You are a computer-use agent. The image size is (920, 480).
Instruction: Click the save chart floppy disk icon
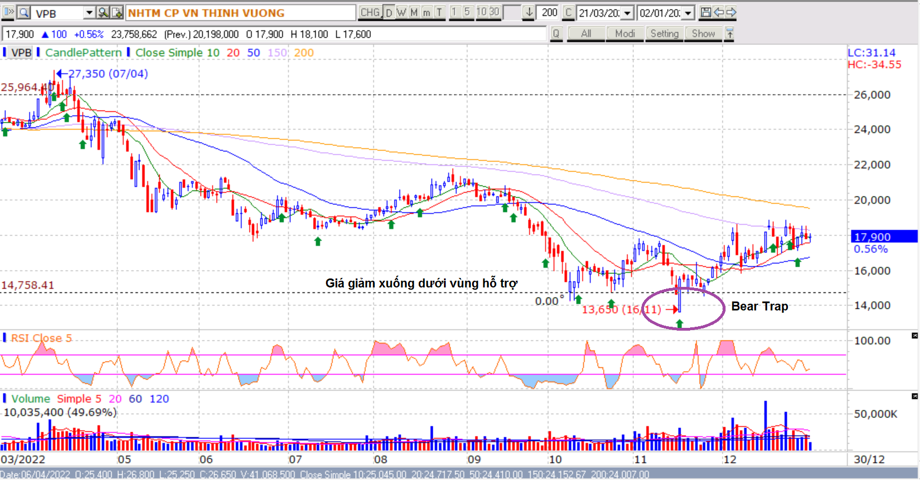pos(706,12)
